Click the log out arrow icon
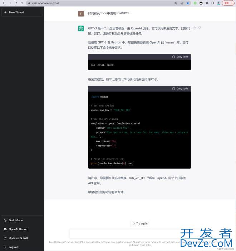This screenshot has height=251, width=236. tap(5, 247)
